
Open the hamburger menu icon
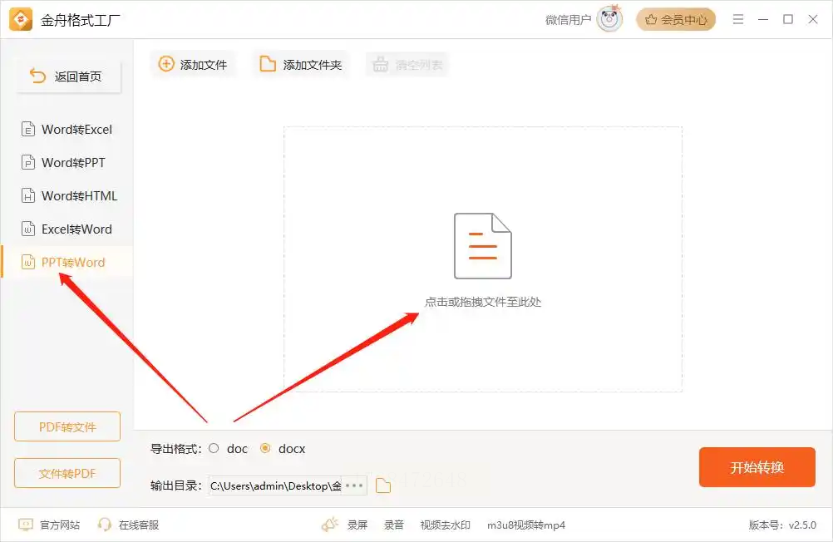tap(738, 19)
